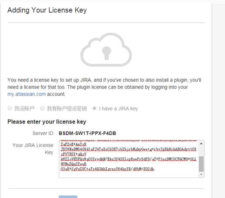Screen dimensions: 225x198
Task: Click the license textarea scroll down arrow
Action: coord(201,174)
